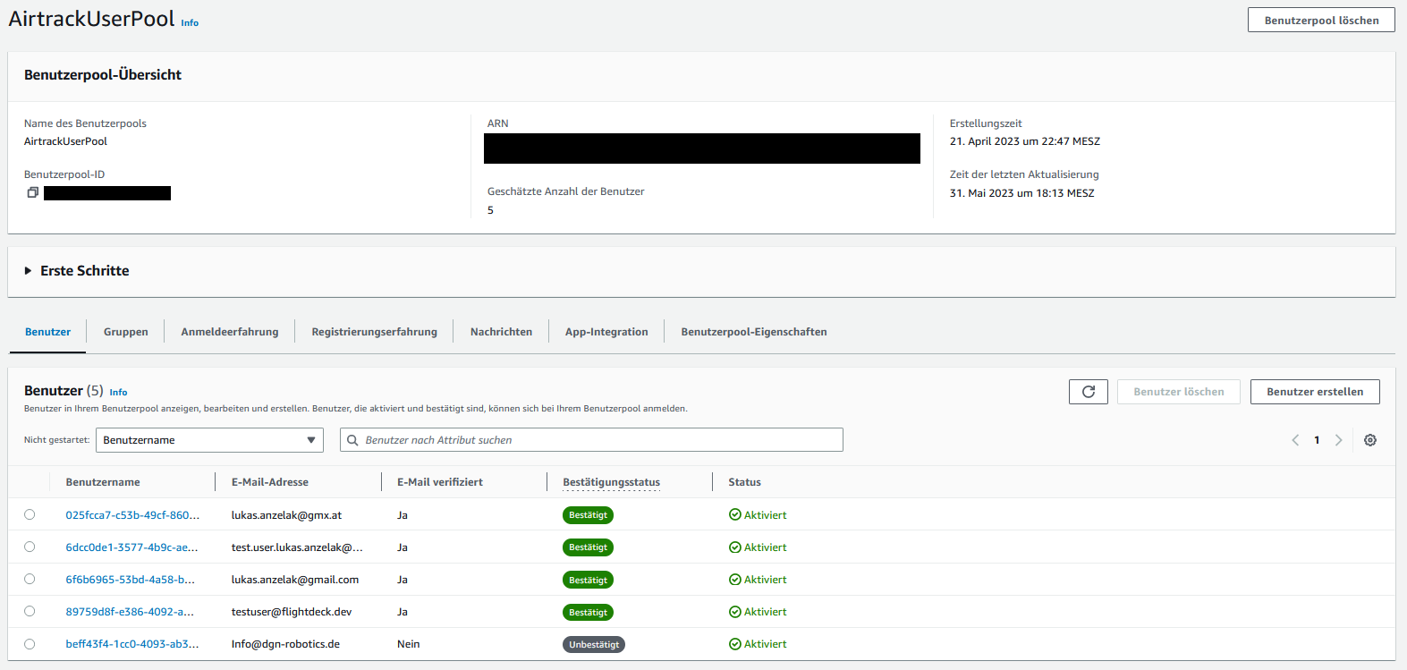Open user link 89759d8f-e386-4092-a…
Screen dimensions: 1407x670
pos(130,612)
